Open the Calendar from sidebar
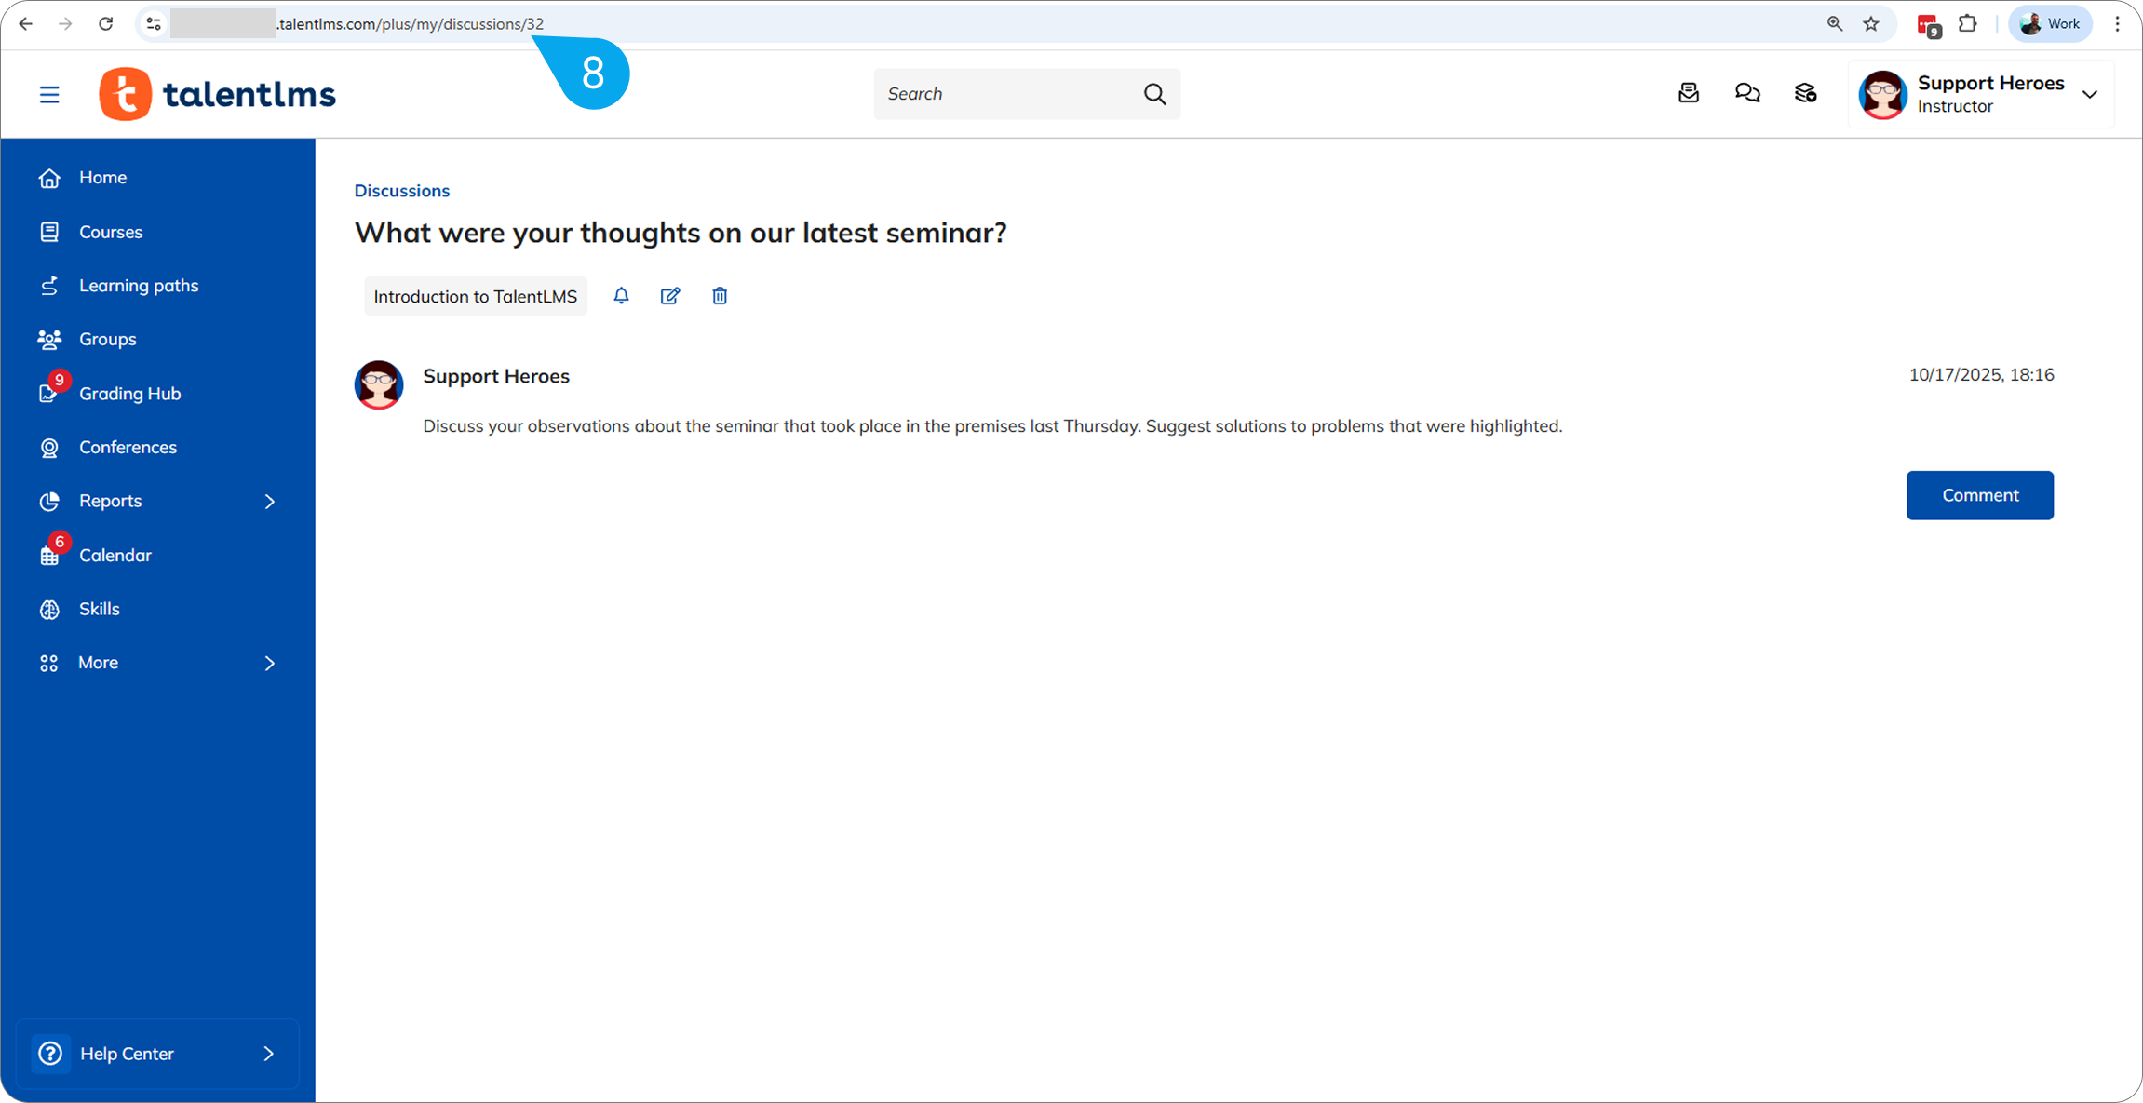This screenshot has height=1103, width=2143. pyautogui.click(x=115, y=555)
